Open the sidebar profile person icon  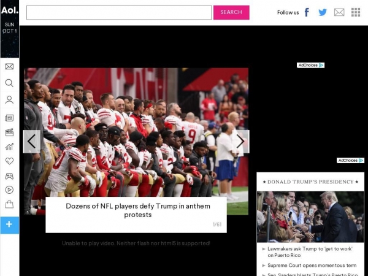tap(9, 100)
